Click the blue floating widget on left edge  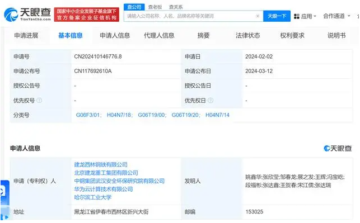tap(4, 200)
